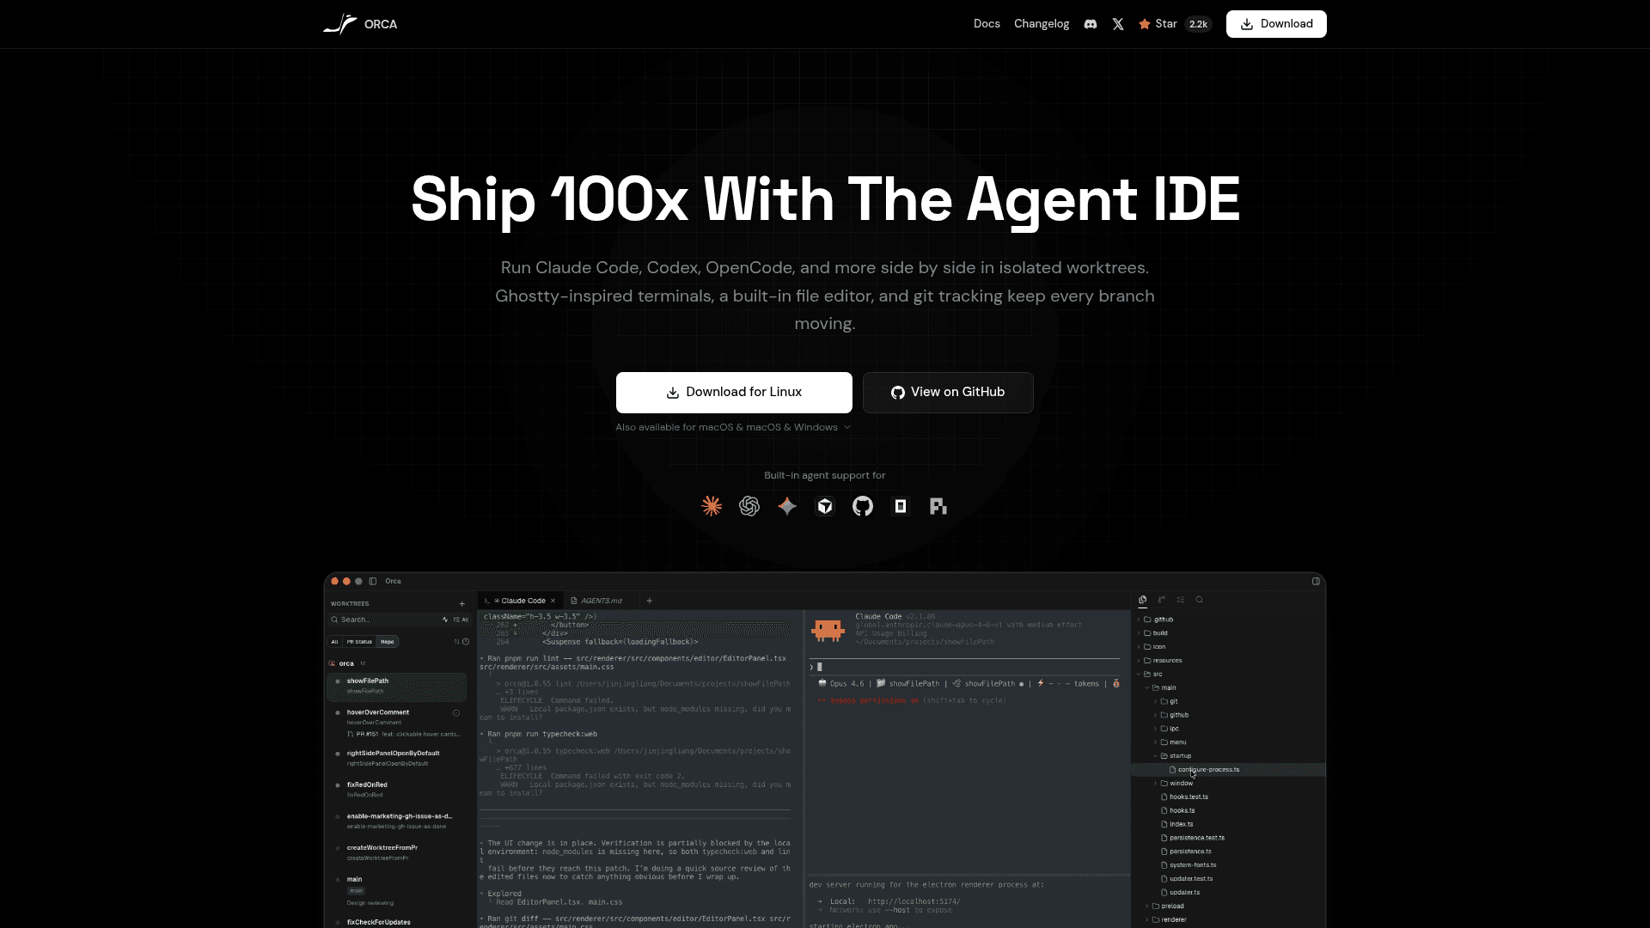
Task: Click the sort arrows icon in worktree filters
Action: tap(456, 642)
